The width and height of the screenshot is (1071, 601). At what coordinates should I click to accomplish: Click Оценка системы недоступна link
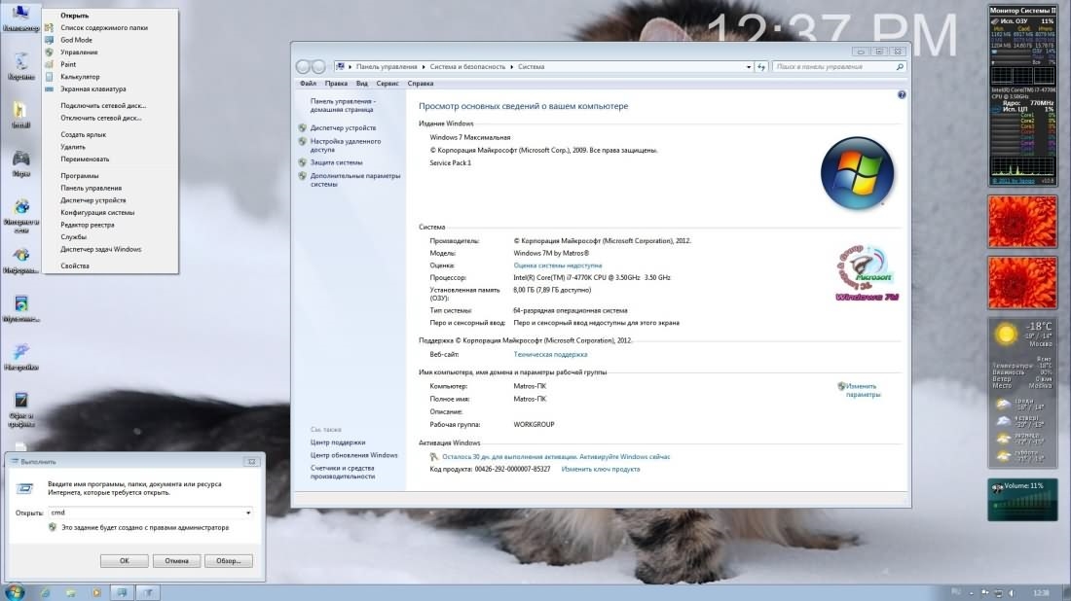tap(557, 265)
